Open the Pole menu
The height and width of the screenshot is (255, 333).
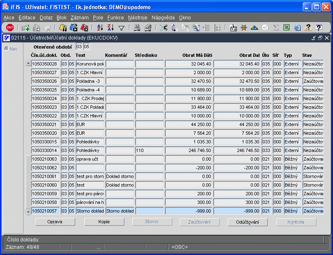98,18
